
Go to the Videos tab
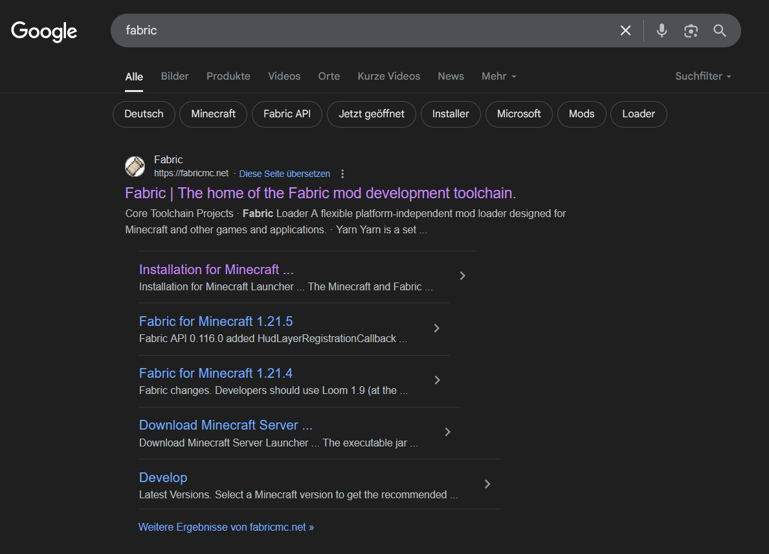(284, 76)
